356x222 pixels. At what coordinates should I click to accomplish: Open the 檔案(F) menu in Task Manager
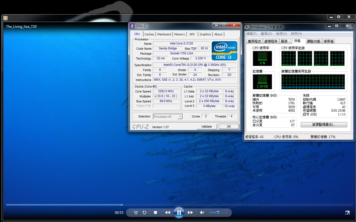pos(252,34)
